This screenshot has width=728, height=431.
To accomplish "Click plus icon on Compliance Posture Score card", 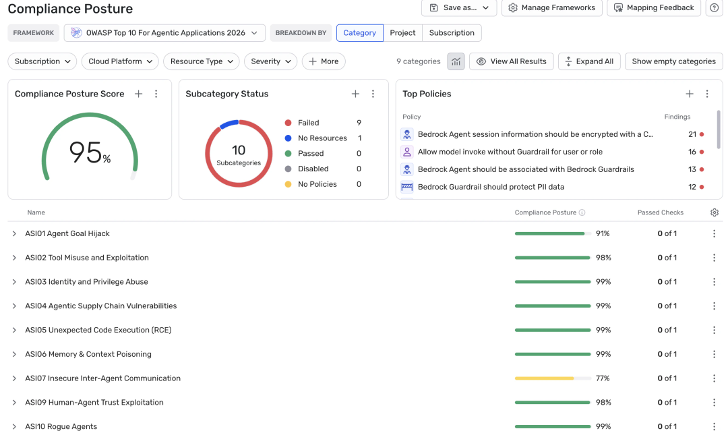I will click(138, 94).
